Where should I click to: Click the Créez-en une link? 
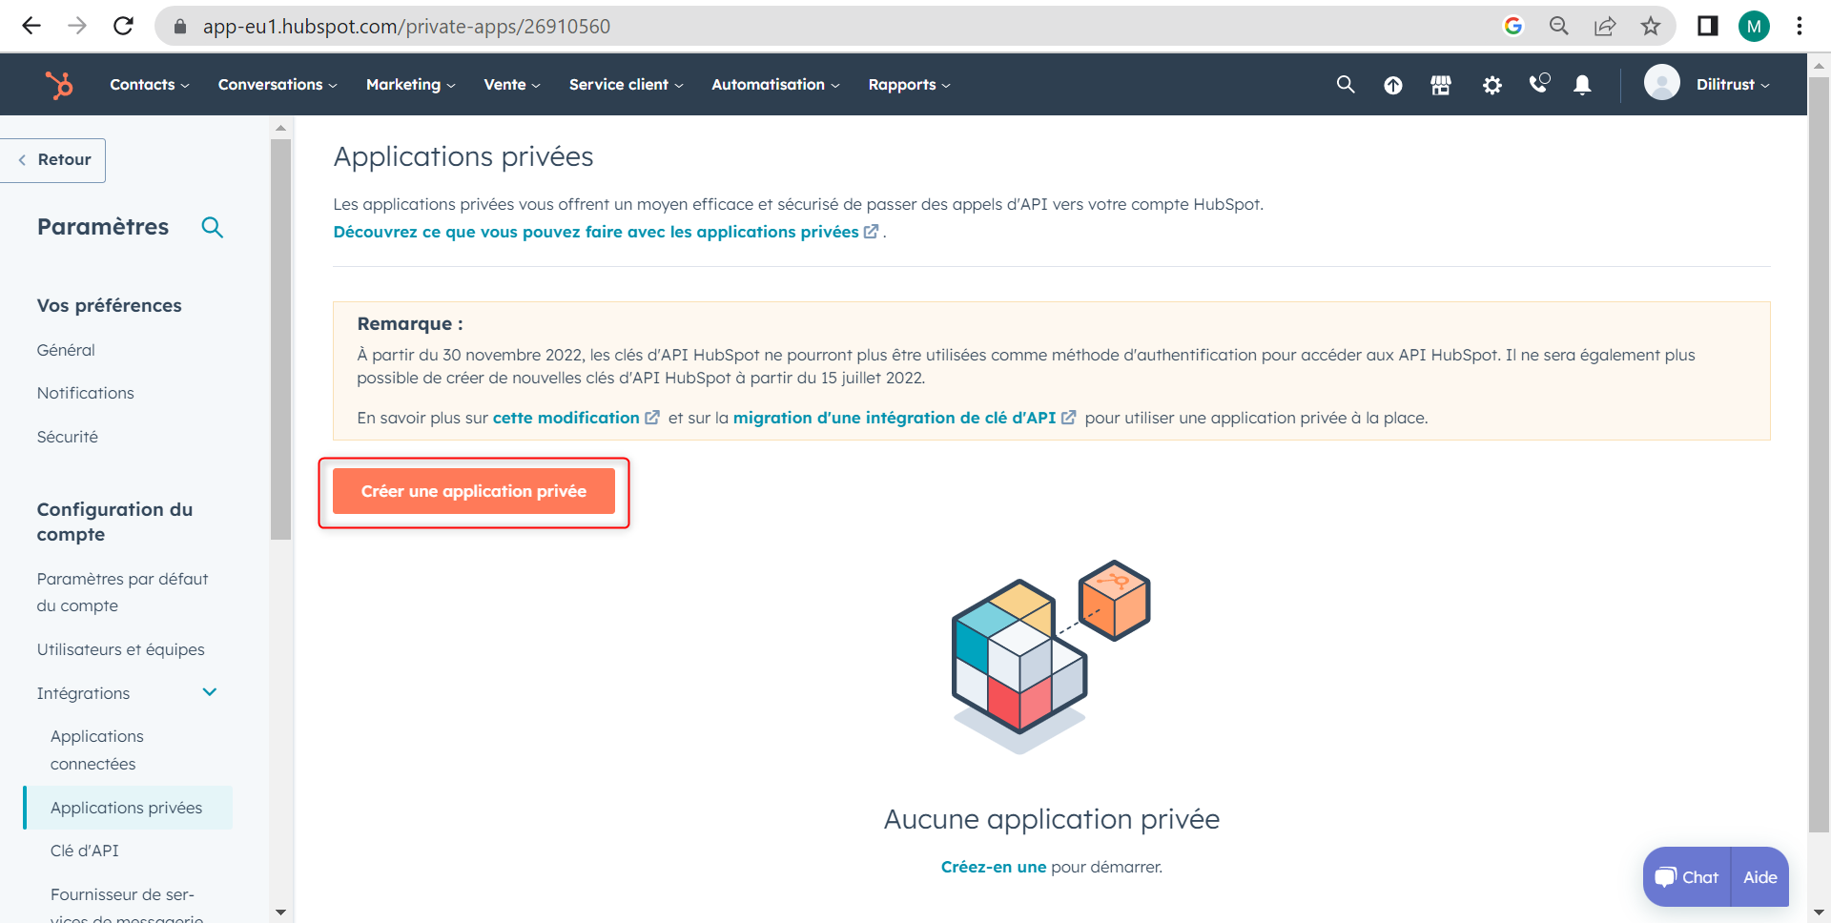tap(994, 867)
